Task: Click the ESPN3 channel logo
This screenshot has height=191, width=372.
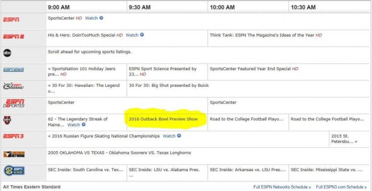Action: tap(13, 136)
